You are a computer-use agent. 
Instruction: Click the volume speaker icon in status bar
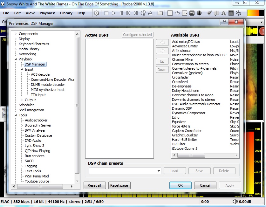click(235, 201)
